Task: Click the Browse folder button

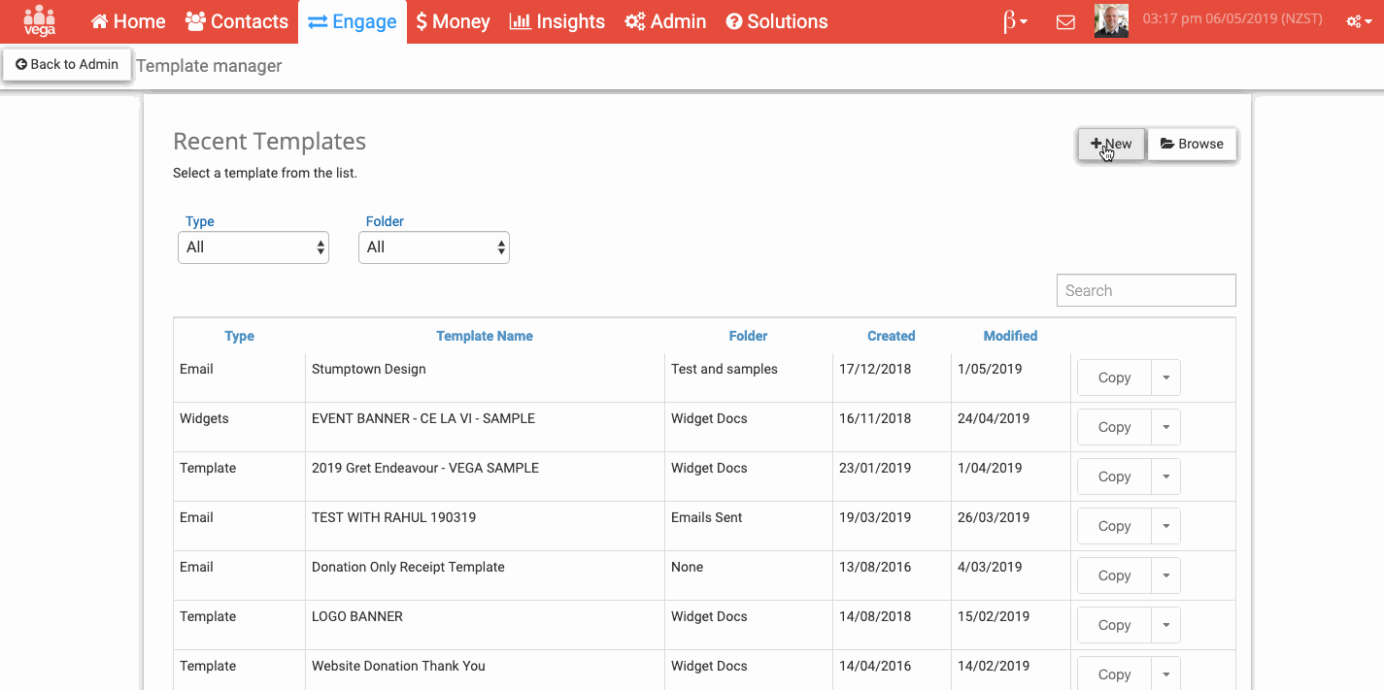Action: 1192,144
